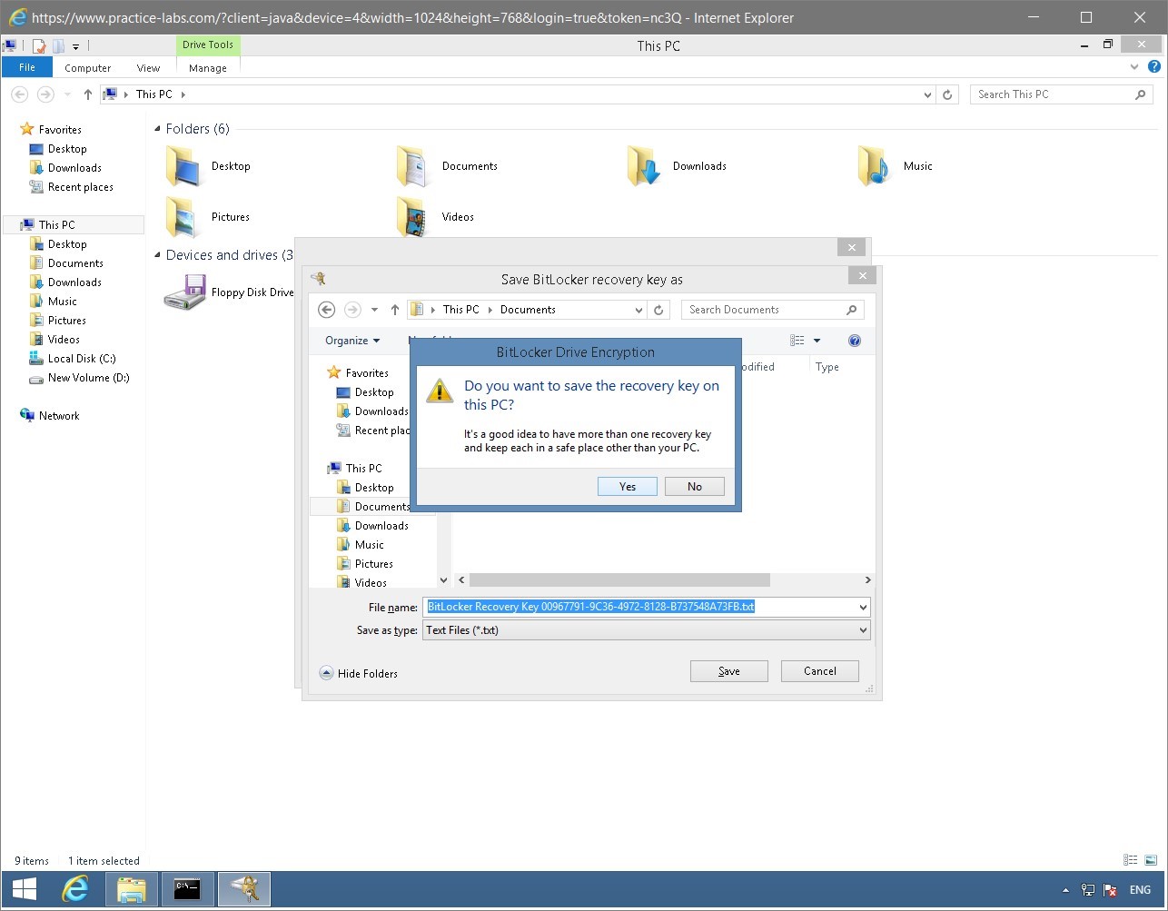This screenshot has width=1168, height=911.
Task: Open File Explorer from the taskbar
Action: click(131, 889)
